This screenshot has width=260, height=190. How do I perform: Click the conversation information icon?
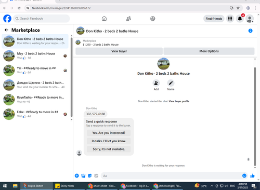point(250,31)
